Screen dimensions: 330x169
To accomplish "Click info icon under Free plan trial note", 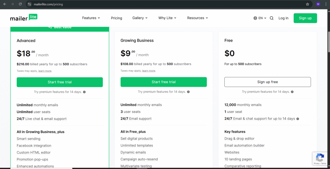I will pyautogui.click(x=292, y=92).
